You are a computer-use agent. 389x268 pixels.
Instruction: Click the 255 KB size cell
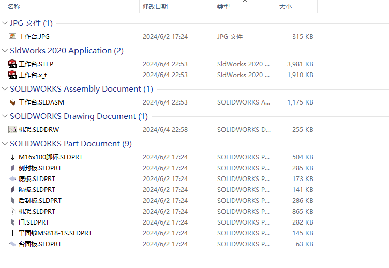point(303,130)
